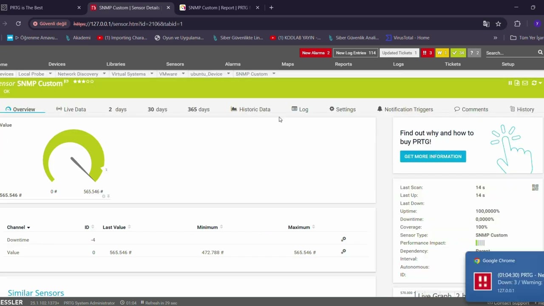Click the Value gauge needle display
544x306 pixels.
click(74, 156)
